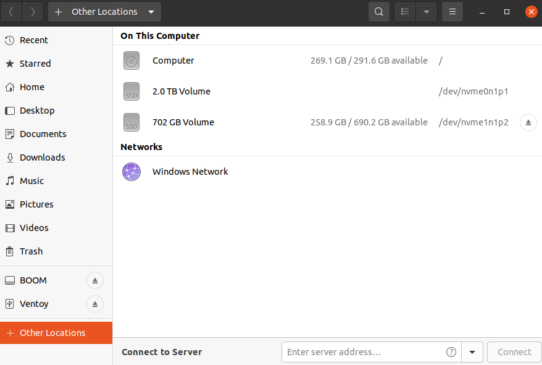This screenshot has height=365, width=542.
Task: Click the Enter server address field
Action: click(x=363, y=352)
